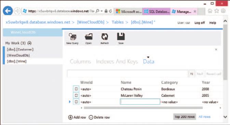Close the panel with small x
230x125 pixels.
[x=216, y=50]
